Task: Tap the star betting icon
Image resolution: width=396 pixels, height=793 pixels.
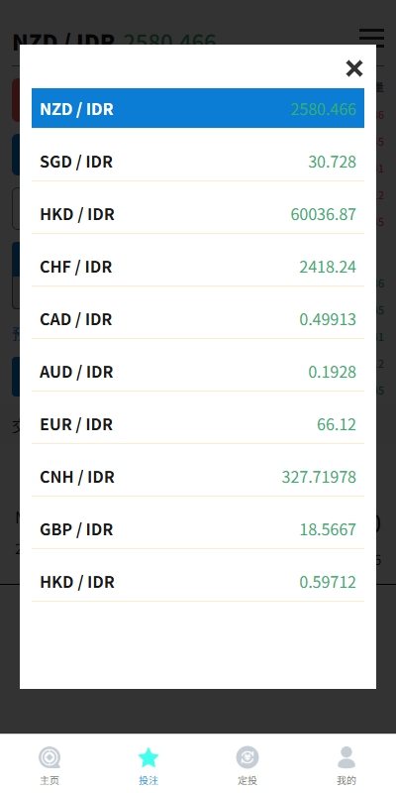Action: [148, 757]
